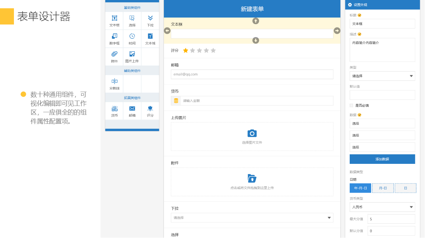Click the first rating star

(x=185, y=50)
